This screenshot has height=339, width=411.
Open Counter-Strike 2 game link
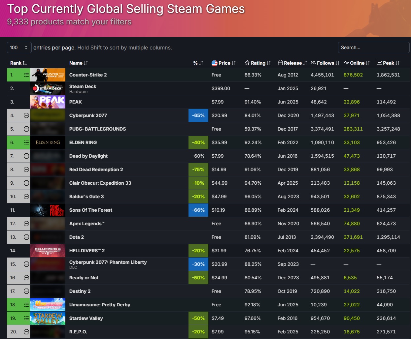88,75
